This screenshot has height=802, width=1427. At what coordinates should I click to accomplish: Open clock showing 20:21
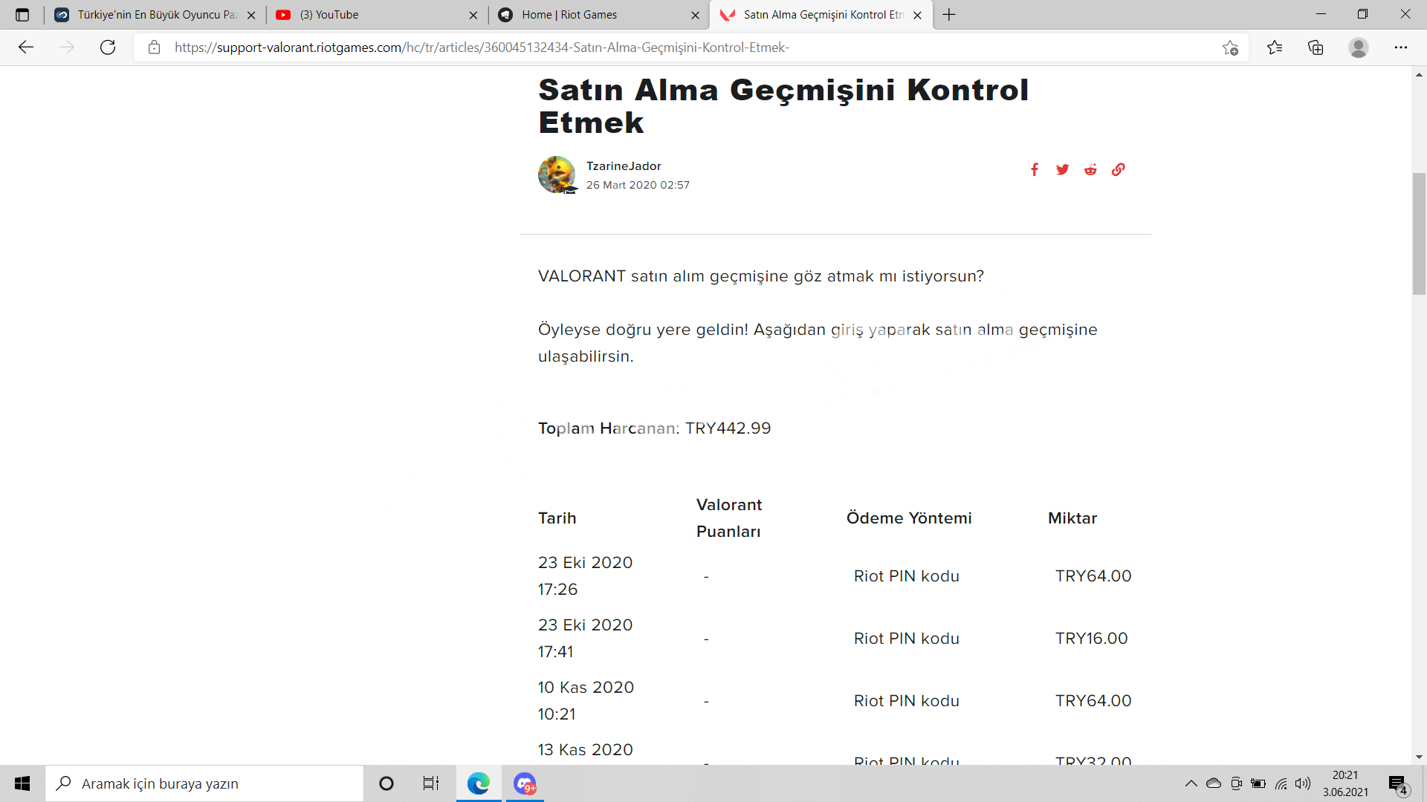[1345, 783]
